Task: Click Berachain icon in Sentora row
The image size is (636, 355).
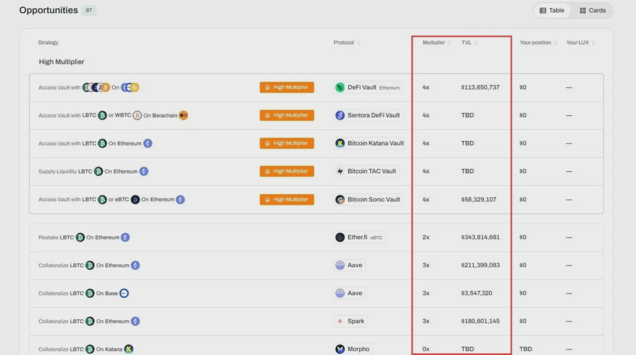Action: [183, 116]
